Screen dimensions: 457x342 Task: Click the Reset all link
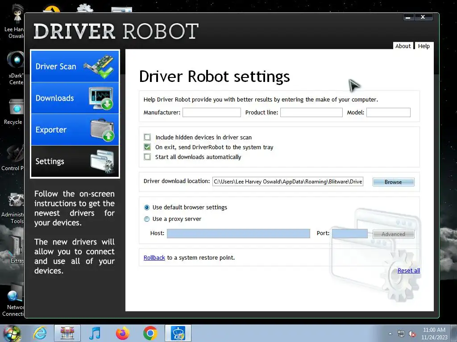tap(409, 270)
